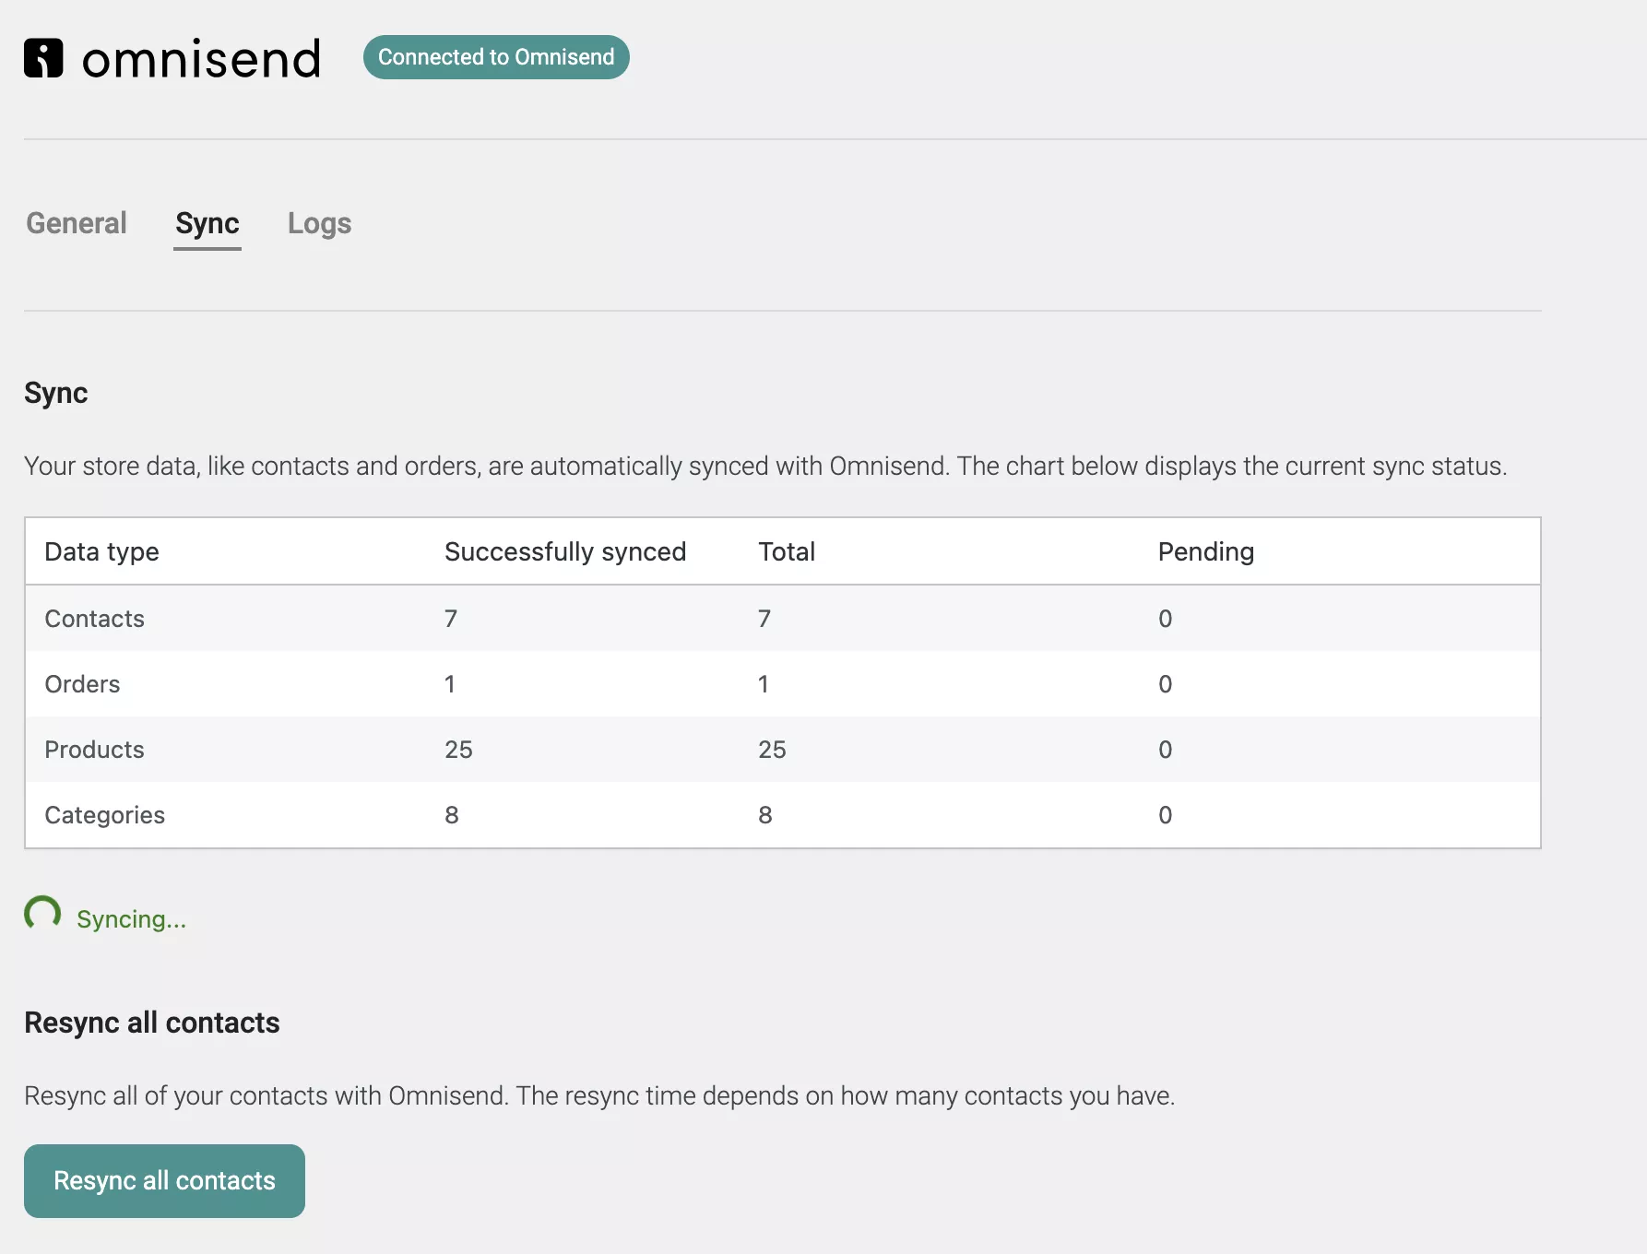1647x1254 pixels.
Task: Click Contacts total value 7
Action: [764, 619]
